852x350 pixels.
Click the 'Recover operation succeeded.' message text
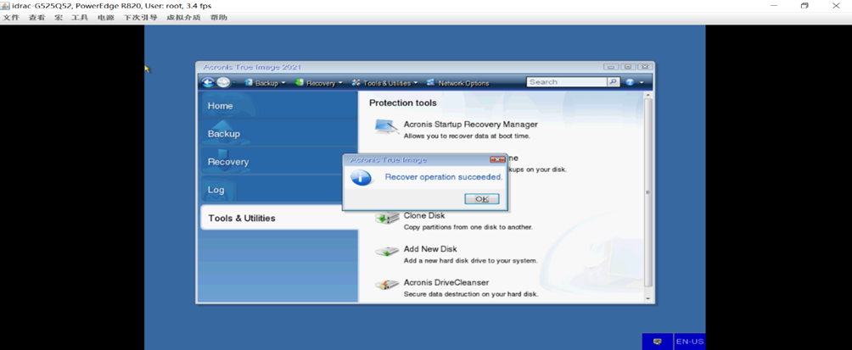point(444,177)
